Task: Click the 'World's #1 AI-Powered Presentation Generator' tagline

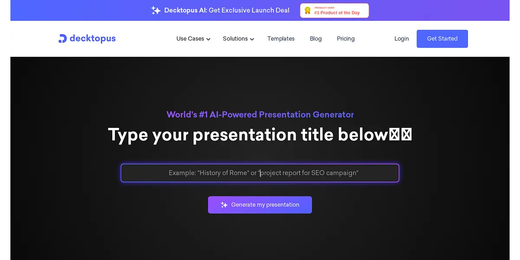Action: (260, 115)
